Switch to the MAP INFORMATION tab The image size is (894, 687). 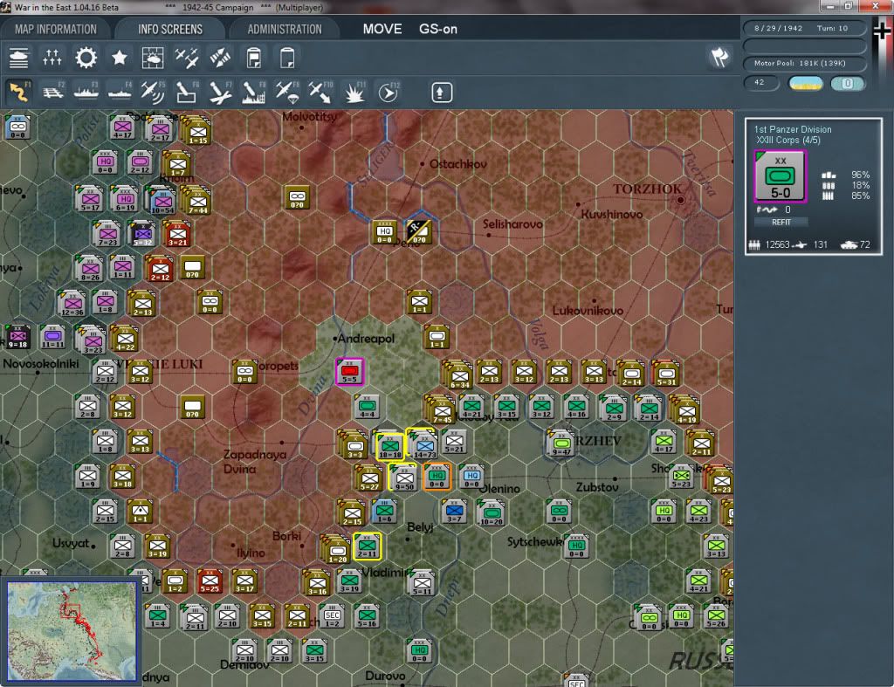(56, 29)
